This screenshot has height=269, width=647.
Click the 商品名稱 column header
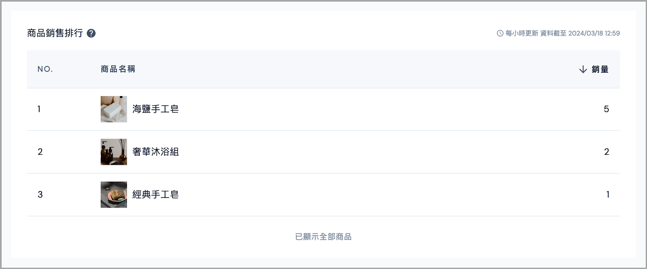pos(118,69)
